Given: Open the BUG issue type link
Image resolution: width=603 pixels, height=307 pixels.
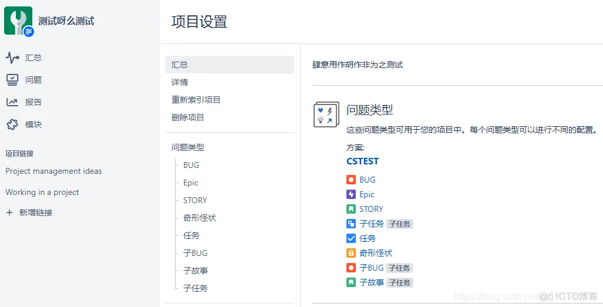Looking at the screenshot, I should pyautogui.click(x=368, y=180).
